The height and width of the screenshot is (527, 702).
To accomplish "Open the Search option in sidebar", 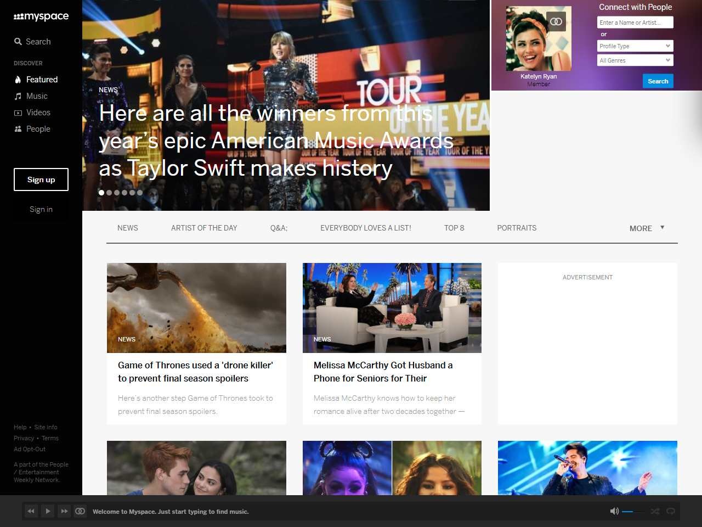I will pos(32,42).
